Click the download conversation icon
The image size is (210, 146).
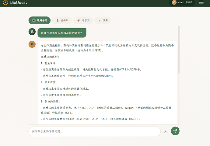tap(166, 131)
